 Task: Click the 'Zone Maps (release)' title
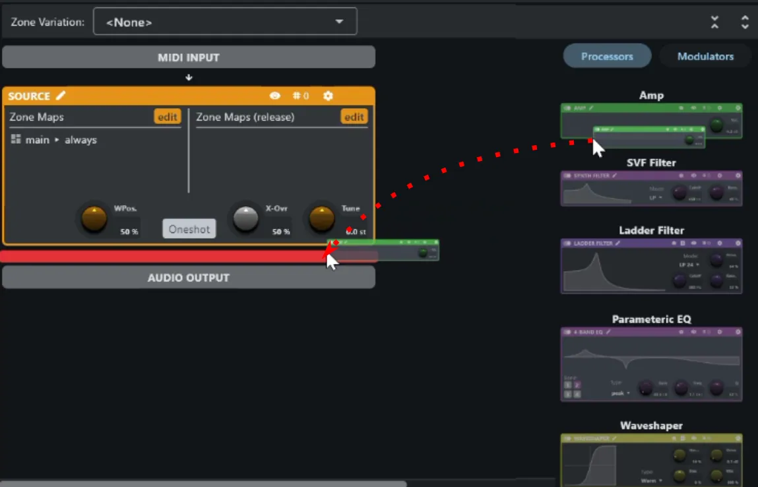pos(245,117)
